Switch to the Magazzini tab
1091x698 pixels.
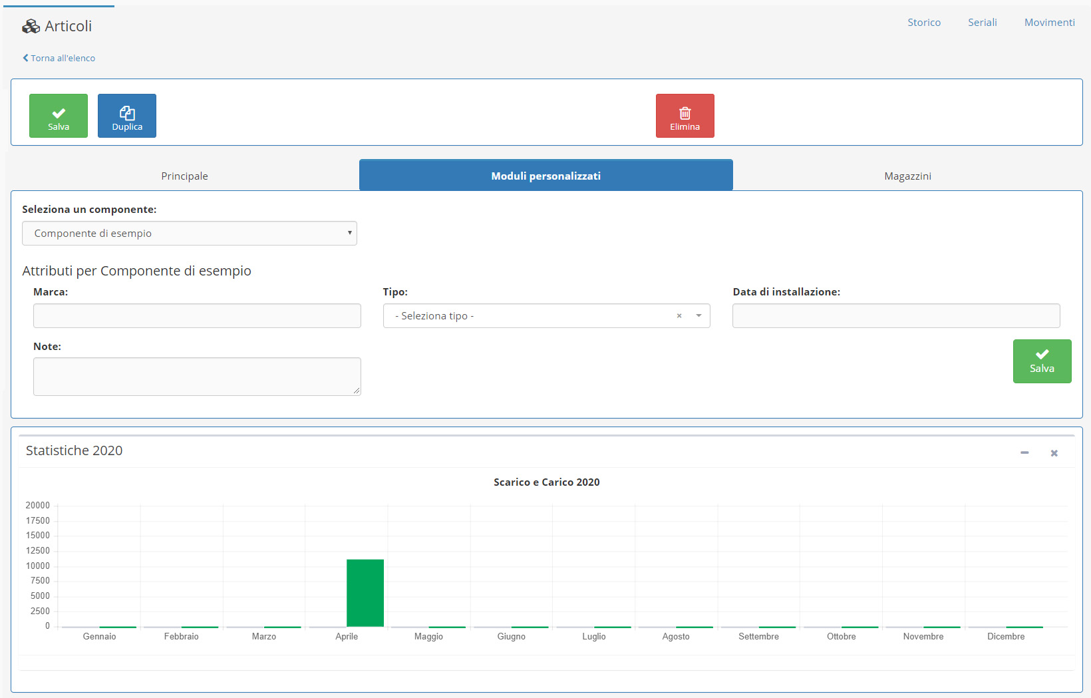pyautogui.click(x=907, y=176)
